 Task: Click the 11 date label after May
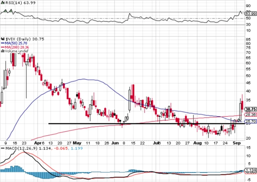(88, 143)
